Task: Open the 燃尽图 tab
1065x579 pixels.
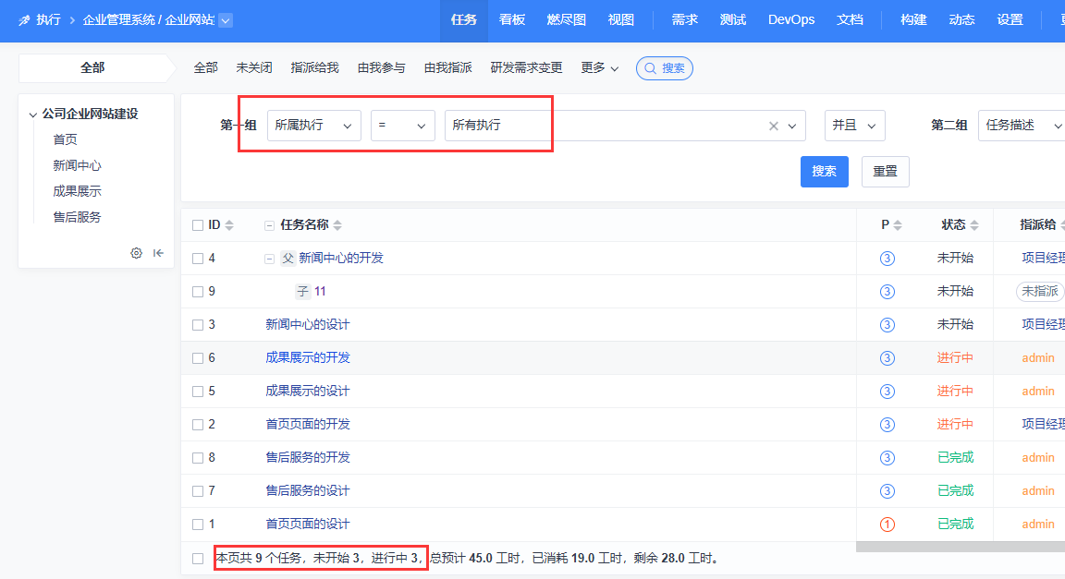Action: coord(567,20)
